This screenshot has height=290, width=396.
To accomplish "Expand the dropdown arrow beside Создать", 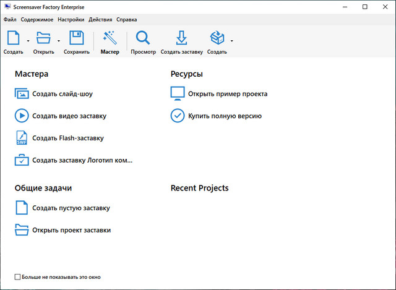I will (28, 41).
